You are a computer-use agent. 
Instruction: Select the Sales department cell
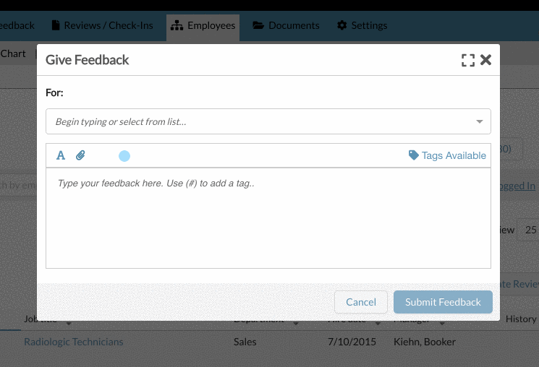245,342
